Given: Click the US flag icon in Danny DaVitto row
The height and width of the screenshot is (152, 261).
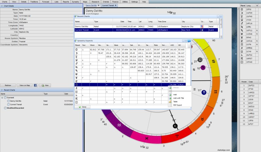Looking at the screenshot, I should click(x=202, y=27).
